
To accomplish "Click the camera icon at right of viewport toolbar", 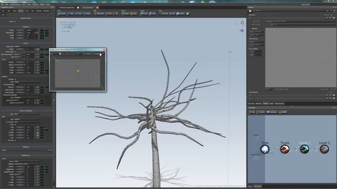I will tap(187, 14).
